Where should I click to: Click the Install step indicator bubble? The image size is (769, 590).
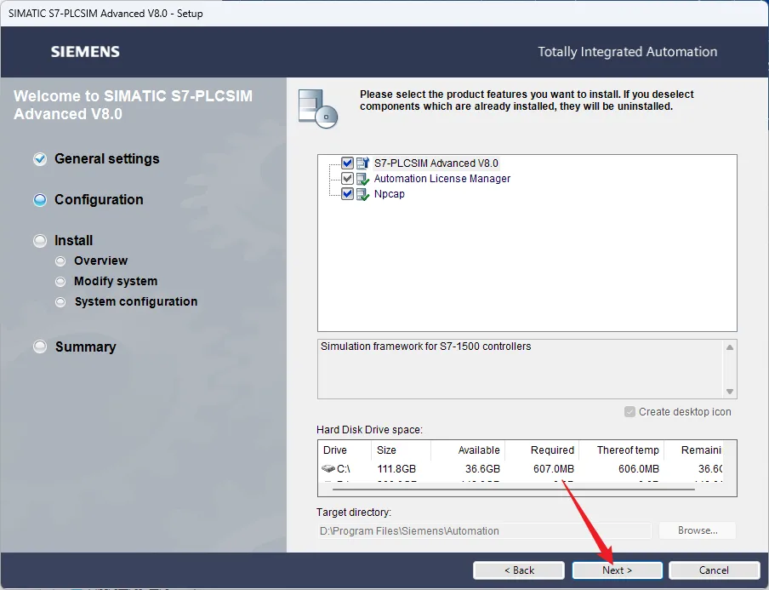[x=40, y=241]
